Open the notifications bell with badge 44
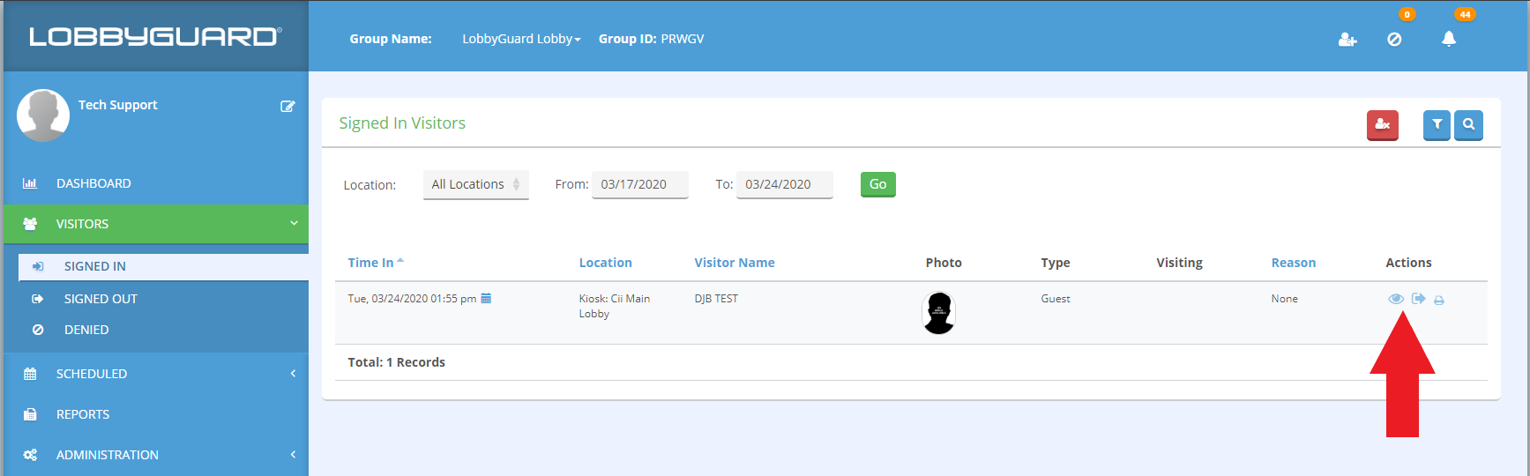 pyautogui.click(x=1449, y=39)
